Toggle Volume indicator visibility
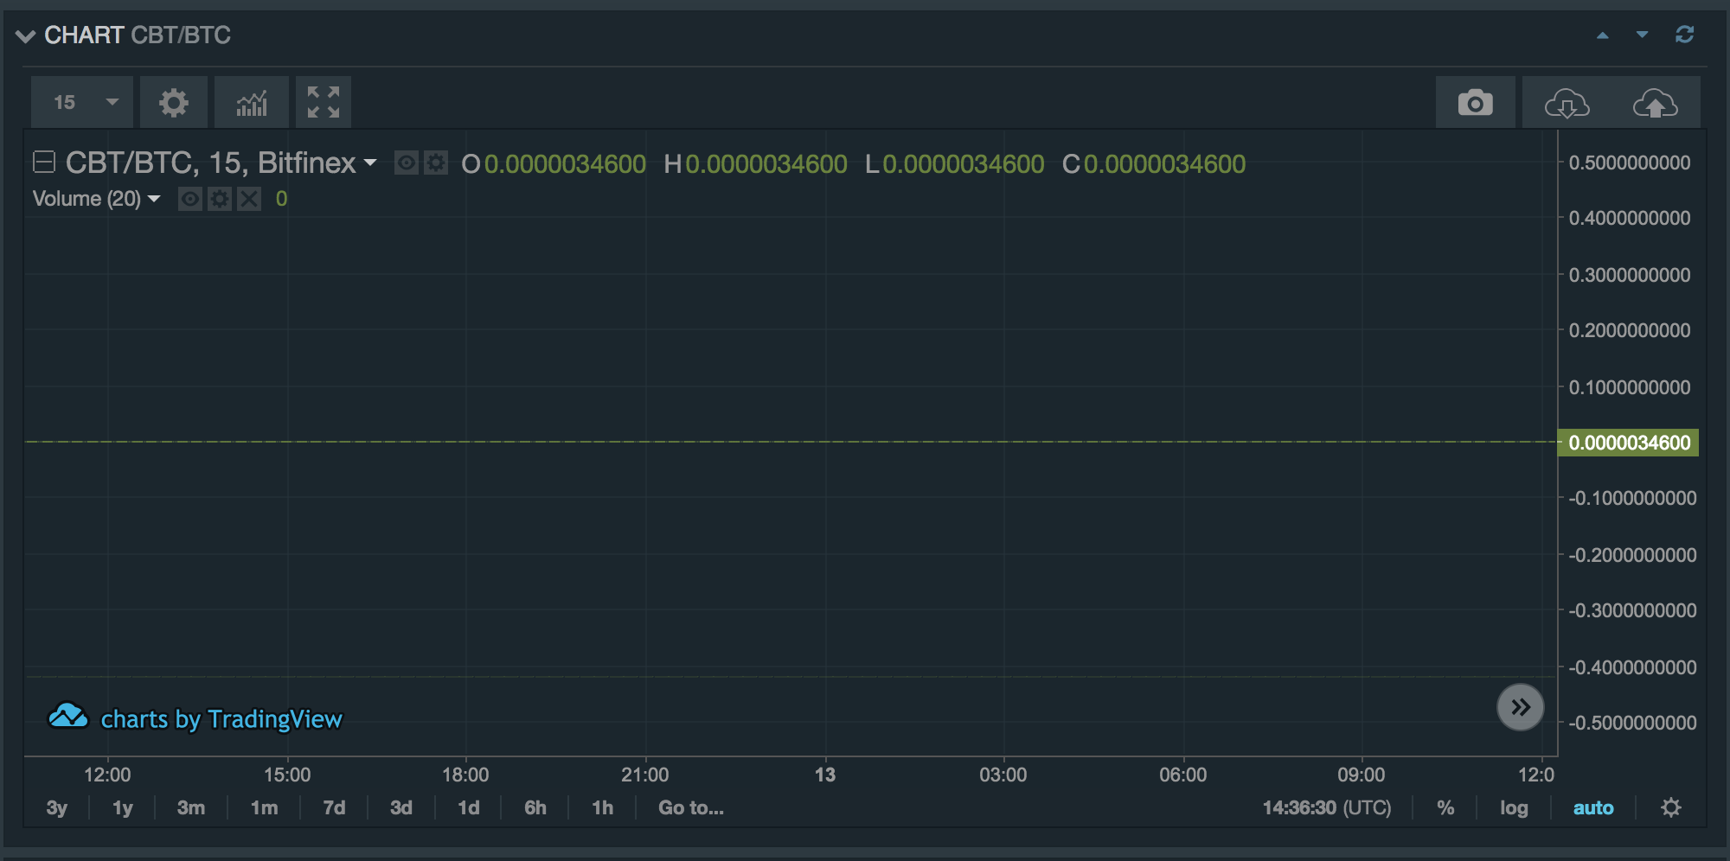The image size is (1730, 861). (190, 199)
